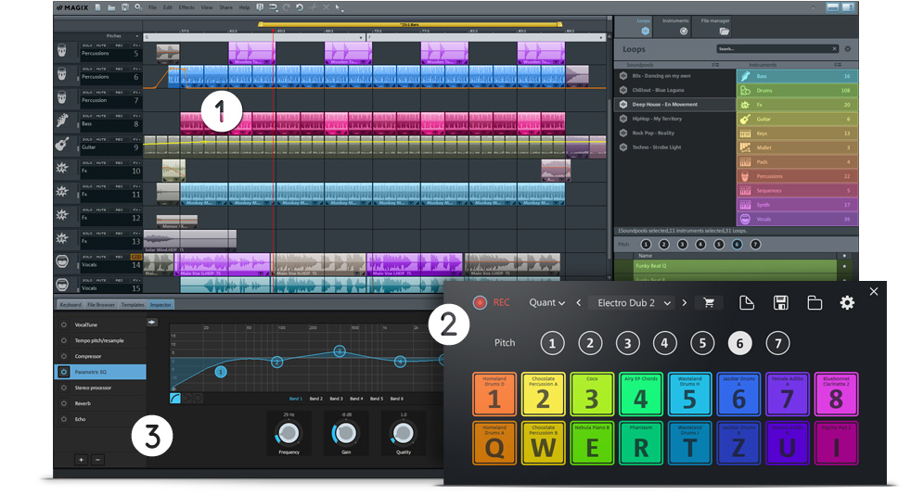Toggle Parametric EQ power button
Image resolution: width=911 pixels, height=496 pixels.
click(64, 372)
